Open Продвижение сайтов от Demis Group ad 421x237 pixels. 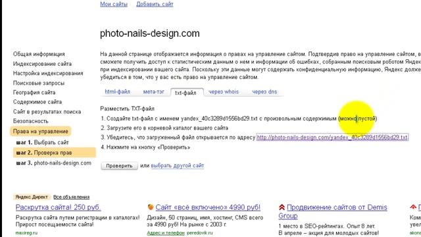333,211
